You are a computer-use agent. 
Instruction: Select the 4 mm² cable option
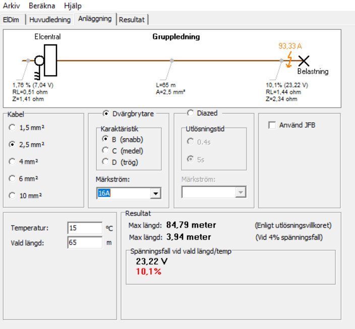coord(12,161)
